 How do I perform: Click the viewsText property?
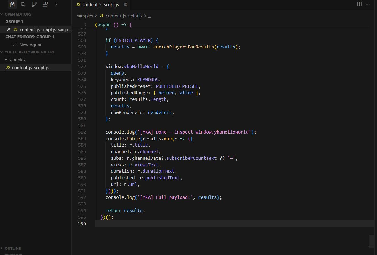point(146,165)
